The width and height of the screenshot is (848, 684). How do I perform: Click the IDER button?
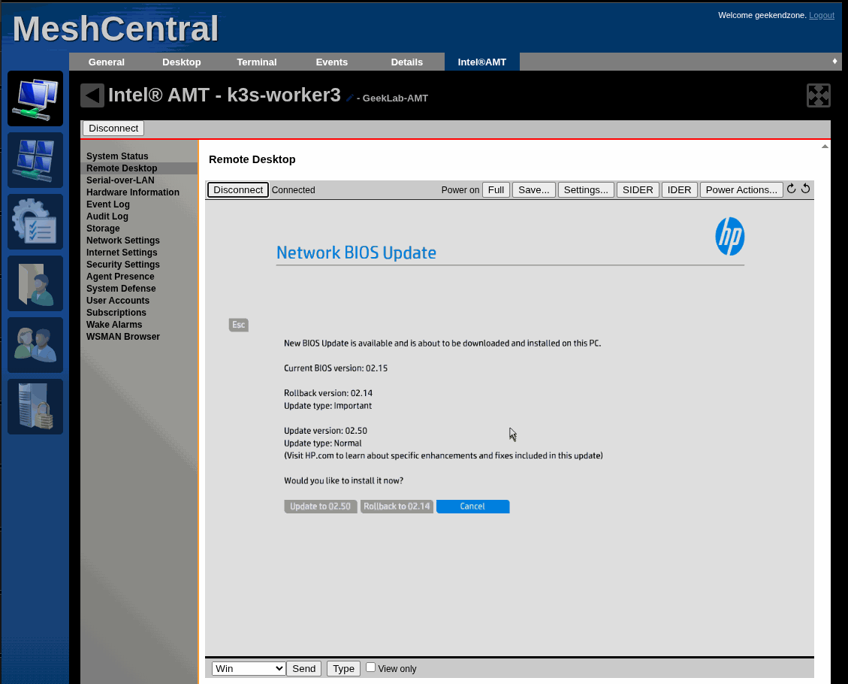pos(679,190)
